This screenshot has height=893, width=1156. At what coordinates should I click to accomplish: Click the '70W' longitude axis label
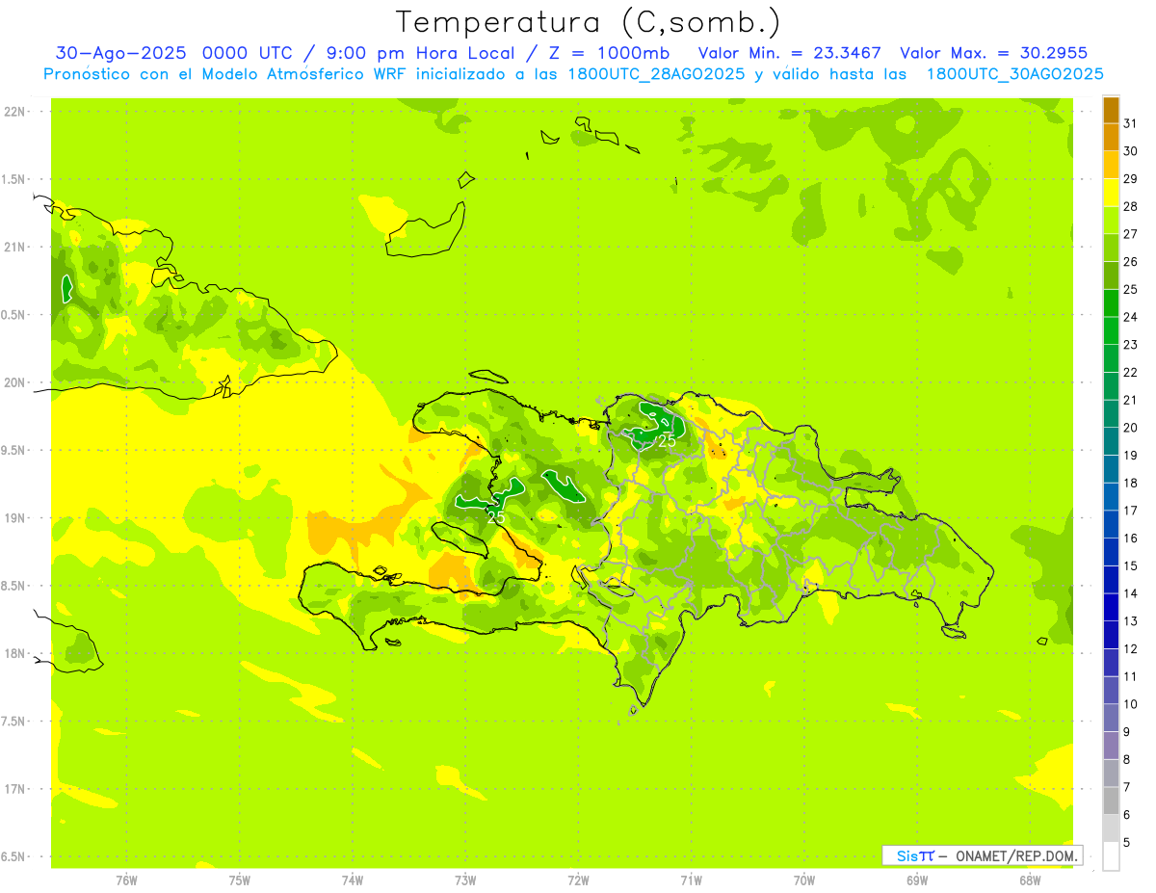pyautogui.click(x=804, y=880)
